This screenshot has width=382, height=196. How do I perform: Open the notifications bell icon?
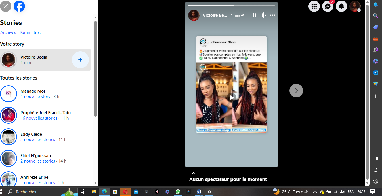click(341, 6)
